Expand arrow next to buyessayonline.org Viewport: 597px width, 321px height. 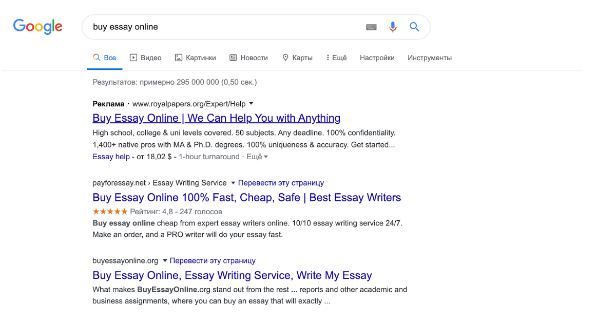pyautogui.click(x=165, y=261)
